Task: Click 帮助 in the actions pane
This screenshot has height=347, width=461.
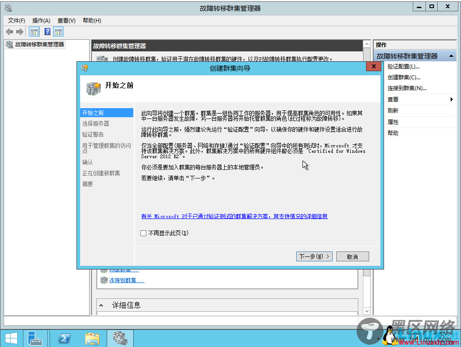Action: pyautogui.click(x=393, y=133)
